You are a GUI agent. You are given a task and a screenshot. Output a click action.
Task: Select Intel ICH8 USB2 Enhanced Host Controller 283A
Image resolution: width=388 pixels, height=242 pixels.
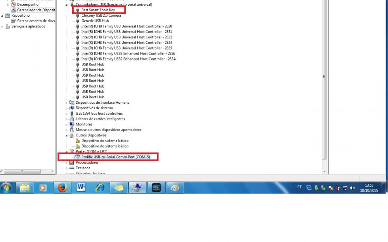click(128, 59)
